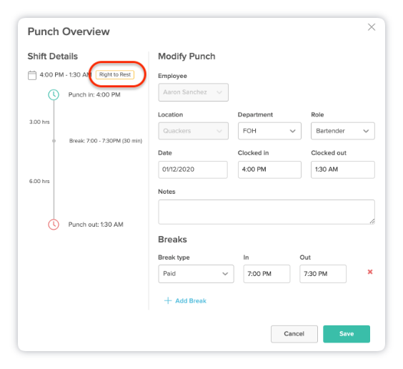403x369 pixels.
Task: Click the Add Break link
Action: pos(191,301)
